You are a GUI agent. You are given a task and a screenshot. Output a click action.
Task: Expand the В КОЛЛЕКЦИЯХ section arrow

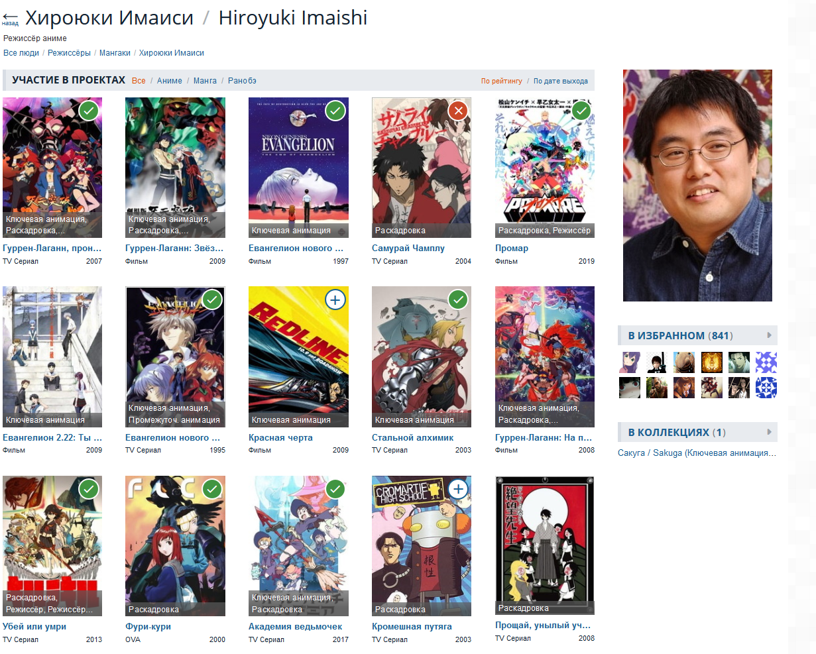point(769,432)
